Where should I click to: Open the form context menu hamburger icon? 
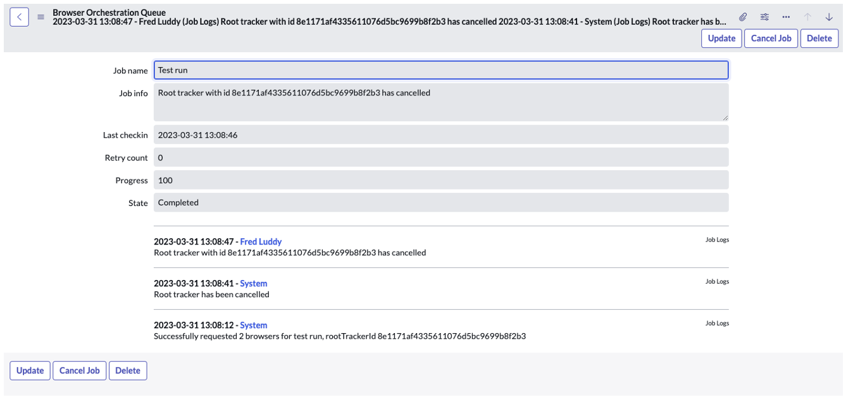[x=41, y=17]
